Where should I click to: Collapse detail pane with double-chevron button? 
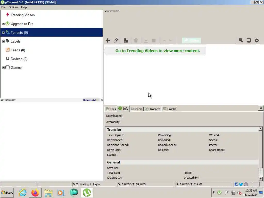pos(261,108)
